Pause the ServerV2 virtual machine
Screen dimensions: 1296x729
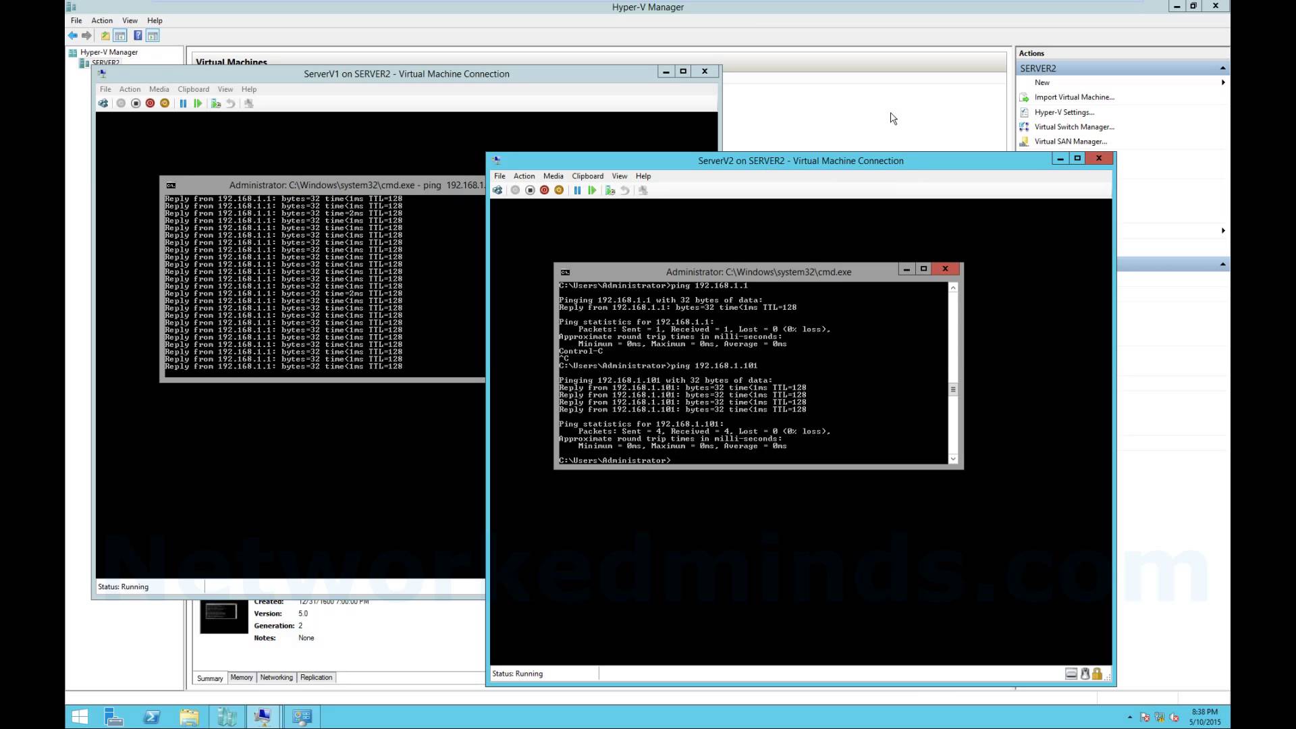577,190
